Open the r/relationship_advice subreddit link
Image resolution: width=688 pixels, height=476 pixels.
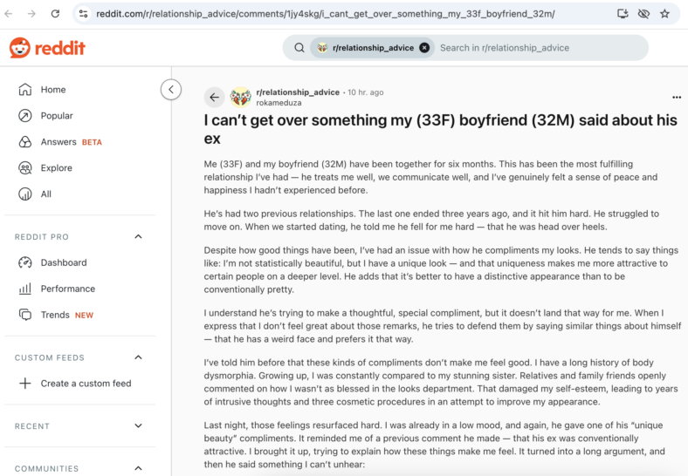298,92
